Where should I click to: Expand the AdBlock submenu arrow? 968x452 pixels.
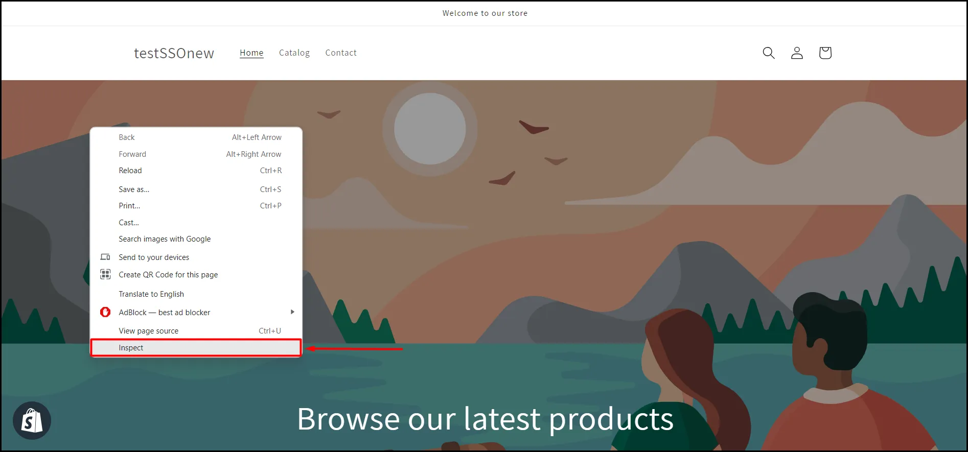coord(292,312)
